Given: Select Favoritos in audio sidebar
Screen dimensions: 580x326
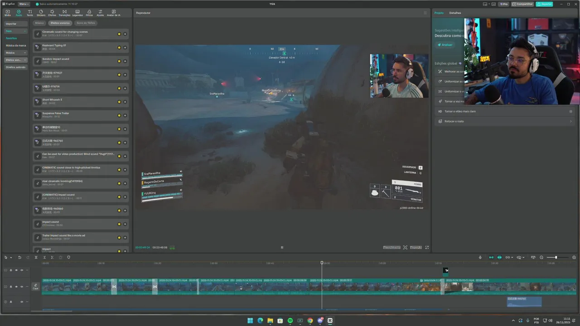Looking at the screenshot, I should (x=11, y=38).
